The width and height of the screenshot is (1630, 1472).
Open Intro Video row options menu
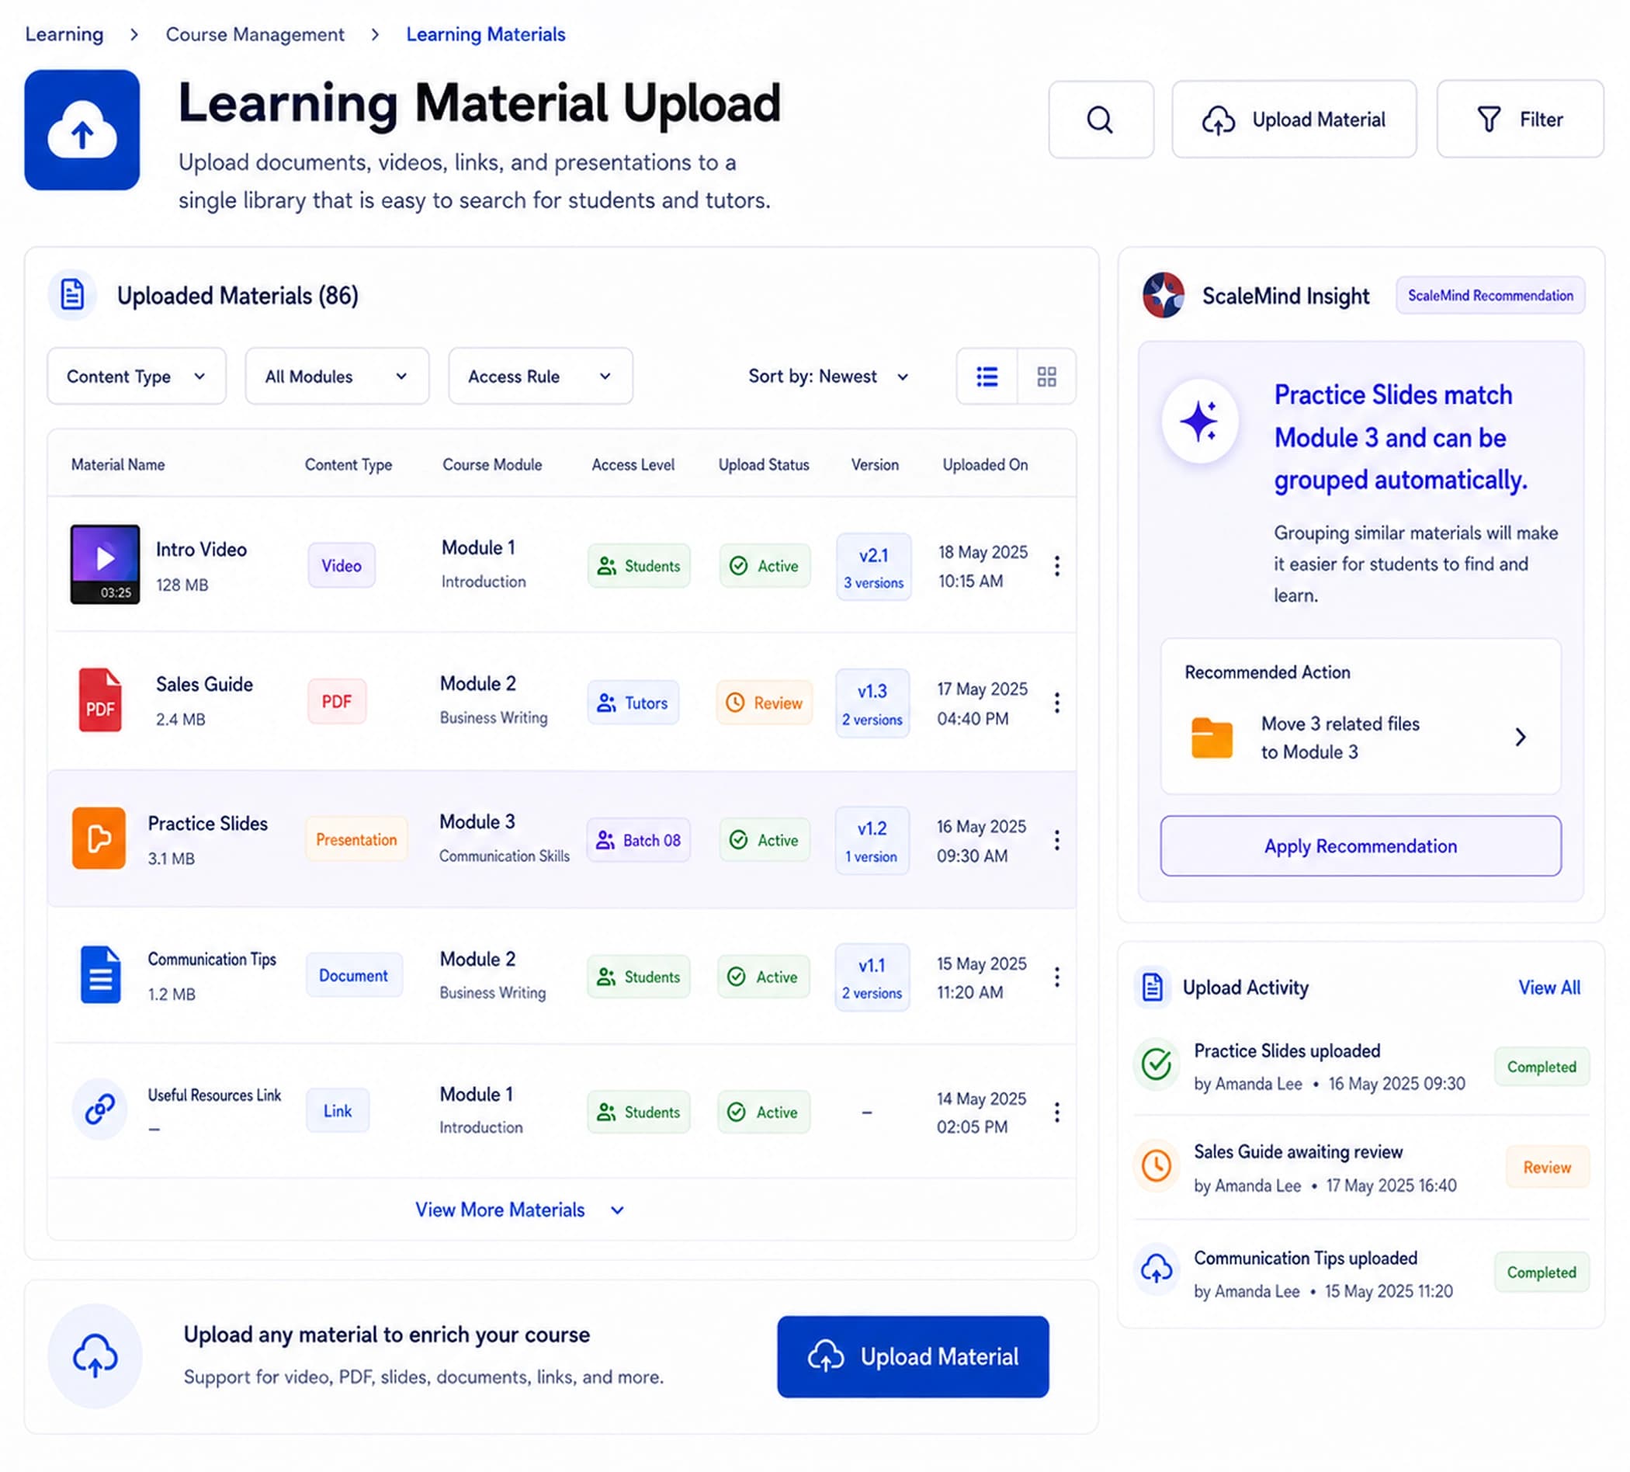point(1056,565)
